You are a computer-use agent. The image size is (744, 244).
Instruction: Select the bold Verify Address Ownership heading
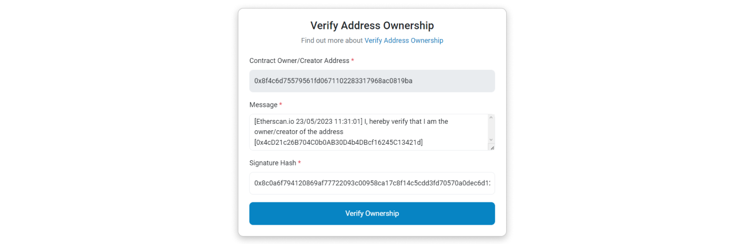pos(372,26)
